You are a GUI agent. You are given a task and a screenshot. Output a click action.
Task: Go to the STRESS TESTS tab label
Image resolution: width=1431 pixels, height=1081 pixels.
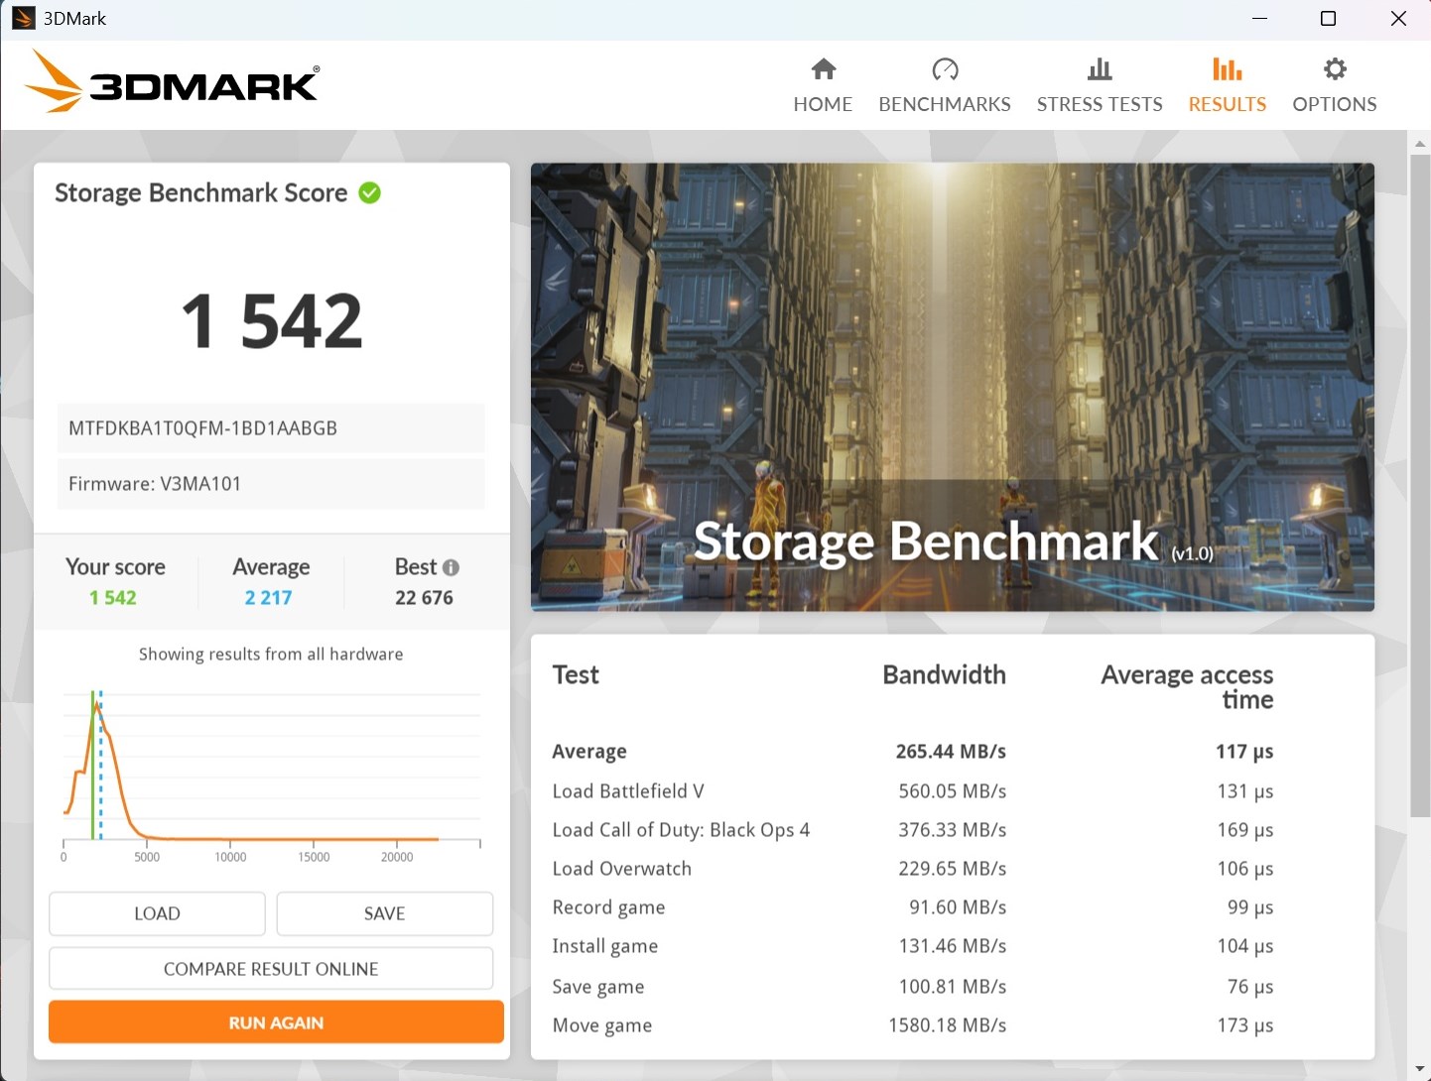1100,104
